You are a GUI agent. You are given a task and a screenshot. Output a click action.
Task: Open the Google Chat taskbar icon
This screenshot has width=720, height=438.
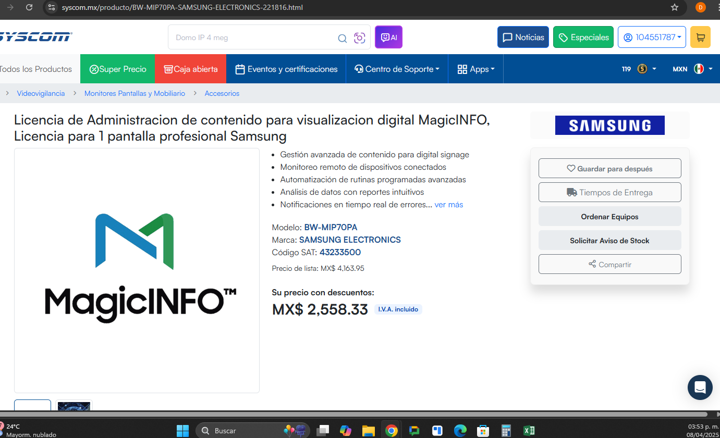(x=414, y=431)
